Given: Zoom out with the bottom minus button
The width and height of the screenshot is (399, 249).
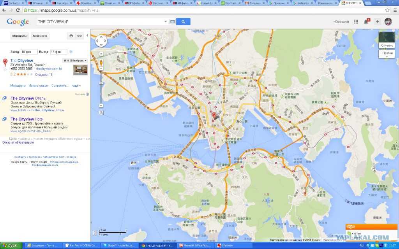Looking at the screenshot, I should pos(101,106).
